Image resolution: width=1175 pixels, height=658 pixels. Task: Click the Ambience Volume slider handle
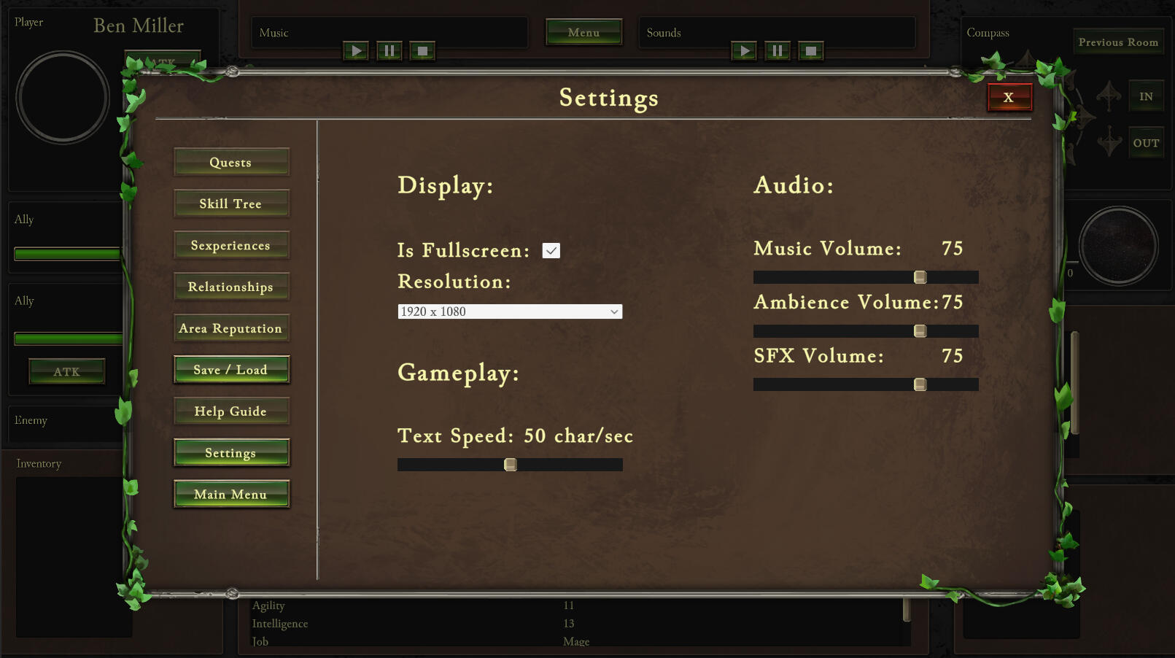(x=920, y=331)
